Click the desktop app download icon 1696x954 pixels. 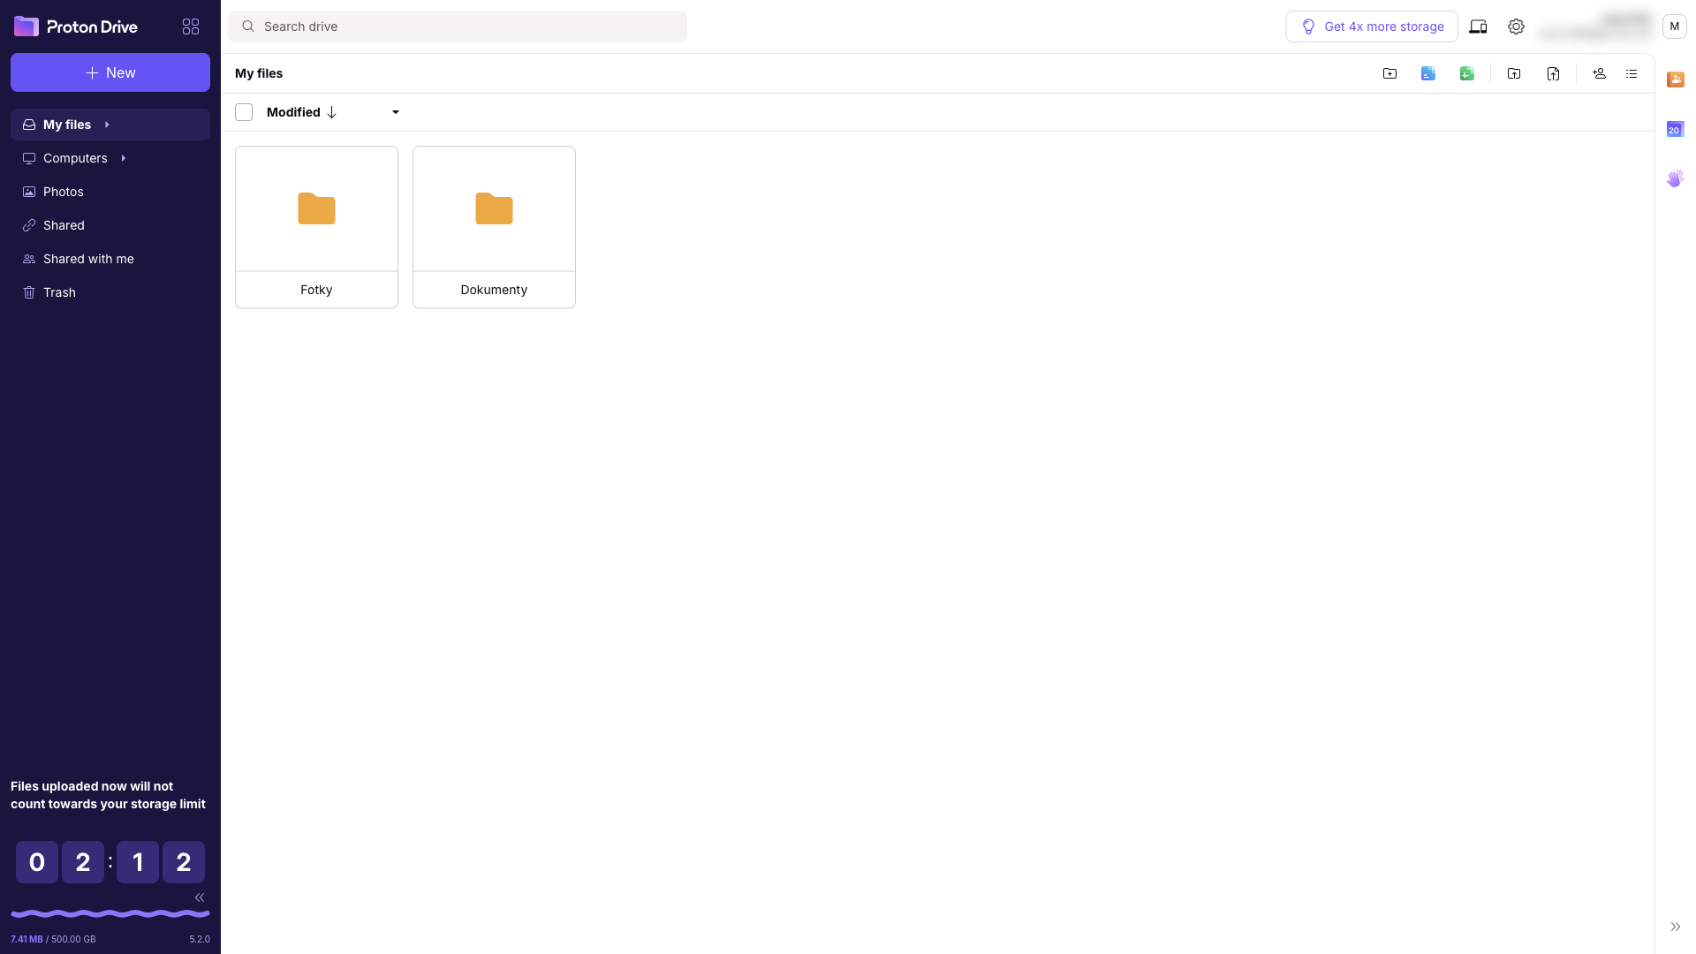1478,26
